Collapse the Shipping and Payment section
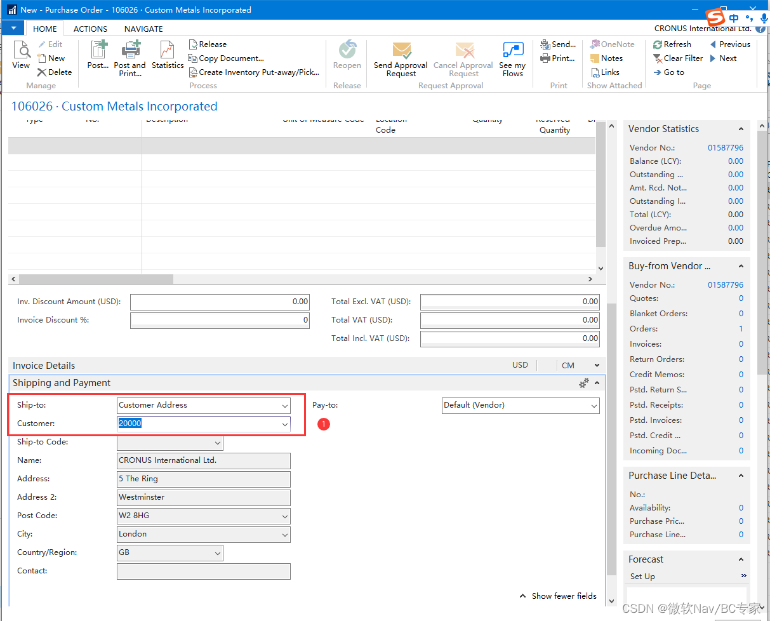 [597, 382]
